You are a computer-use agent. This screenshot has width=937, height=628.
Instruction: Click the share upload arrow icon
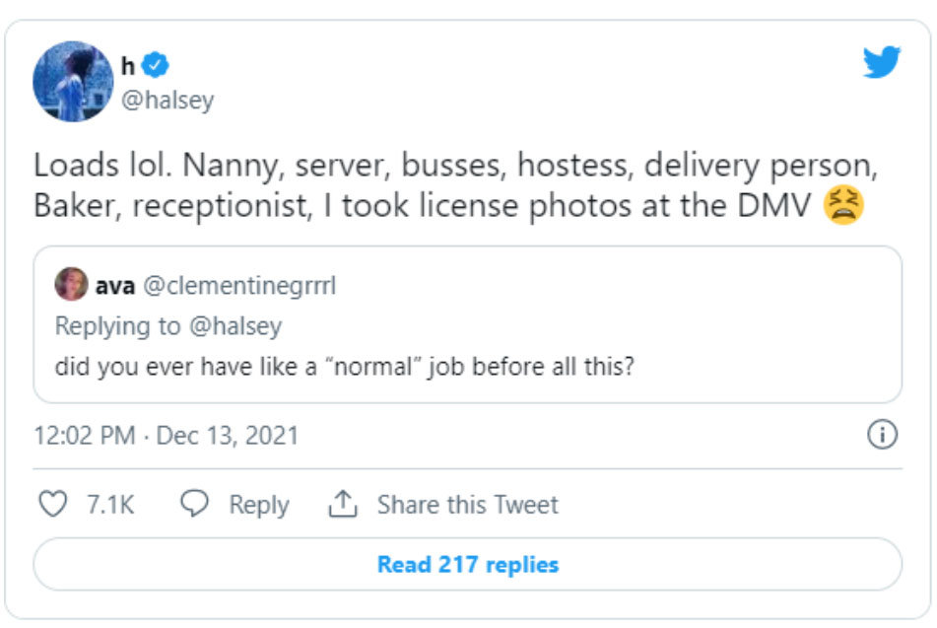tap(341, 505)
